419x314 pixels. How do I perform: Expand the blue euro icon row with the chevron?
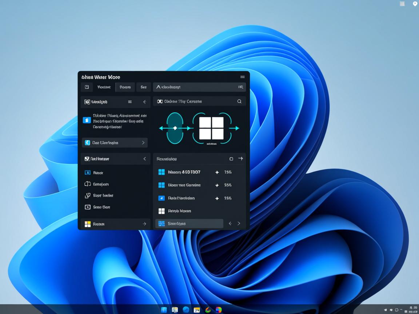point(143,143)
